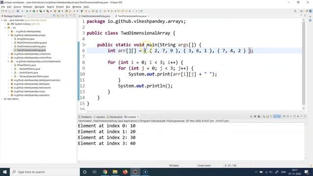This screenshot has width=313, height=176.
Task: Open the File menu
Action: tap(3, 7)
